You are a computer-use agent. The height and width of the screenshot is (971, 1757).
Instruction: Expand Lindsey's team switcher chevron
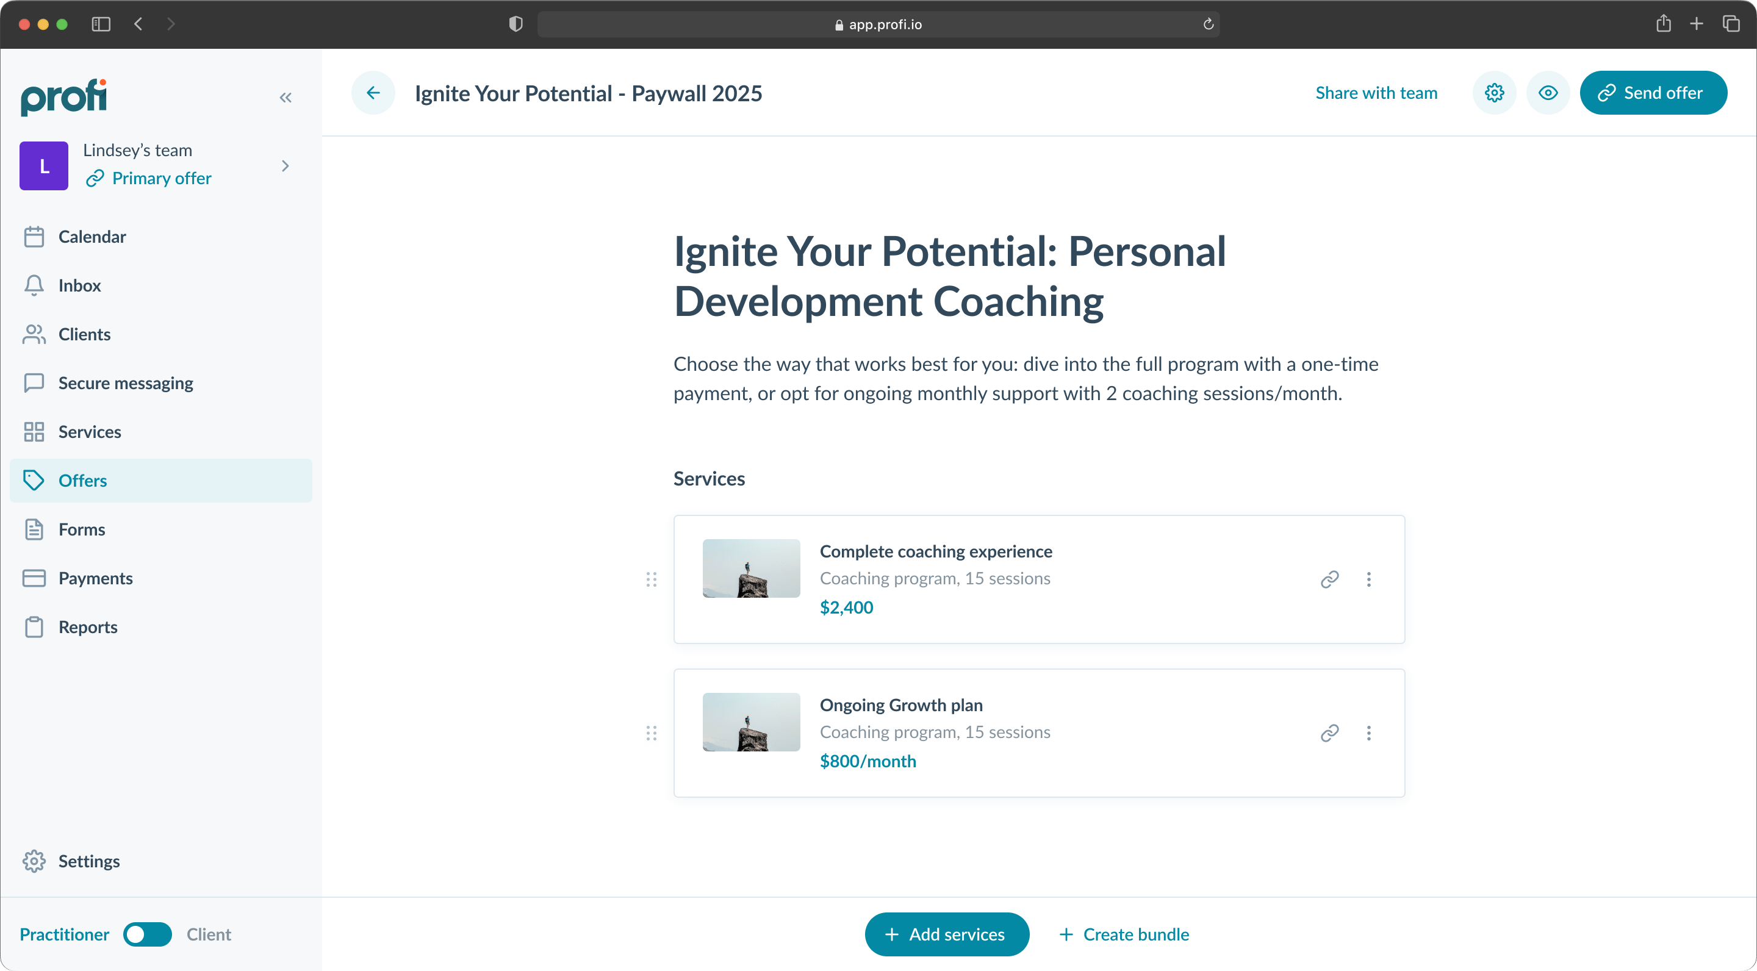pyautogui.click(x=285, y=166)
